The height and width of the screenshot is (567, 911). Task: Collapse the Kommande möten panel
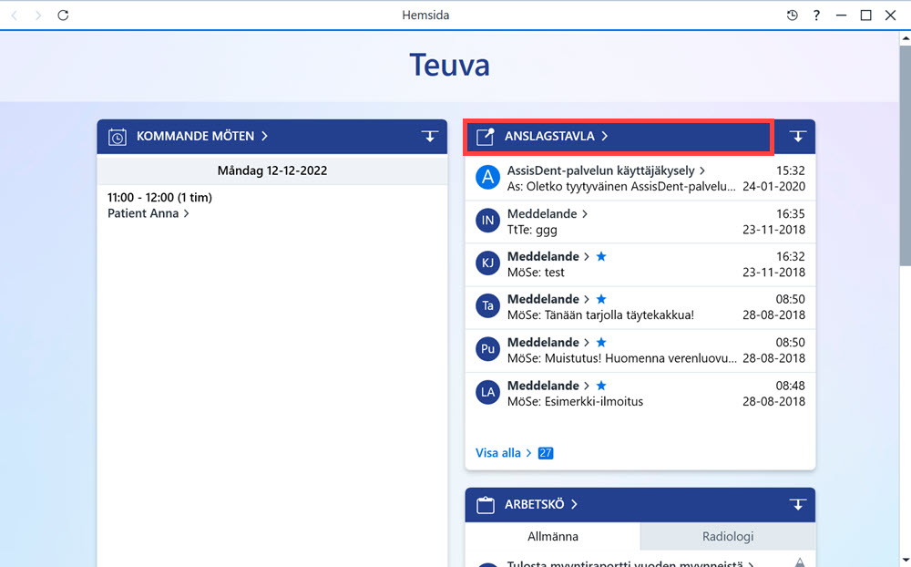pyautogui.click(x=429, y=136)
